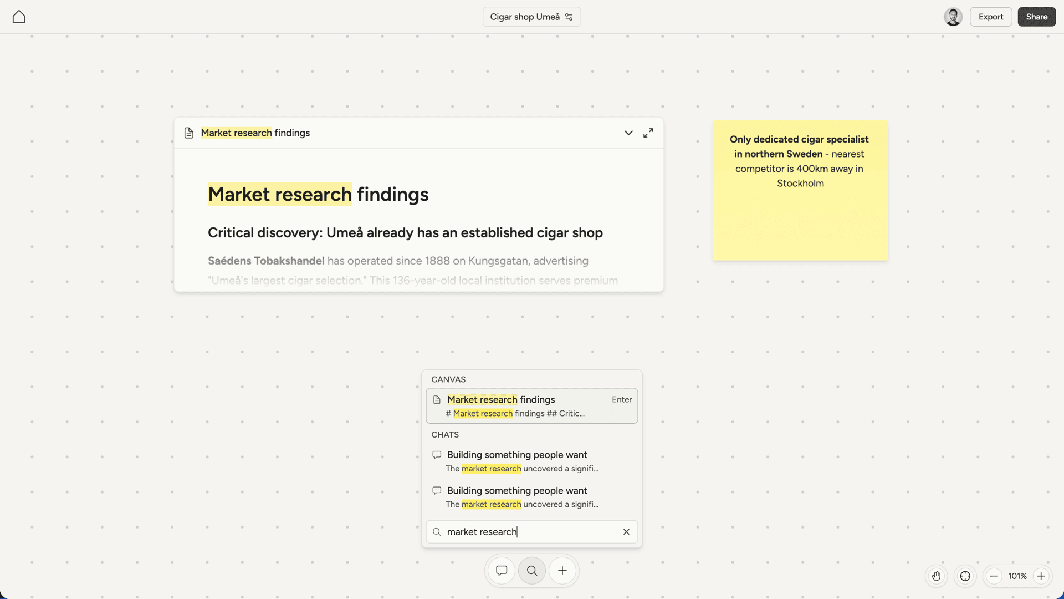Open project settings next to Cigar shop Umeå
The width and height of the screenshot is (1064, 599).
569,17
